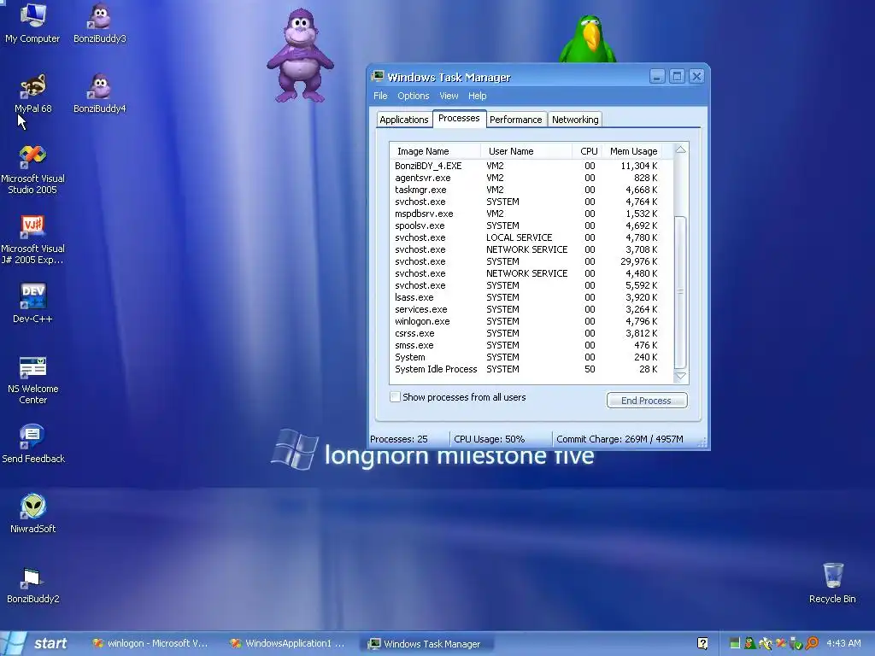Click the green parrot agent character
875x656 pixels.
pos(588,38)
